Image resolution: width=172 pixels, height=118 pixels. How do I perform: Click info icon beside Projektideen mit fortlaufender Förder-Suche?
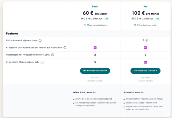pyautogui.click(x=53, y=55)
